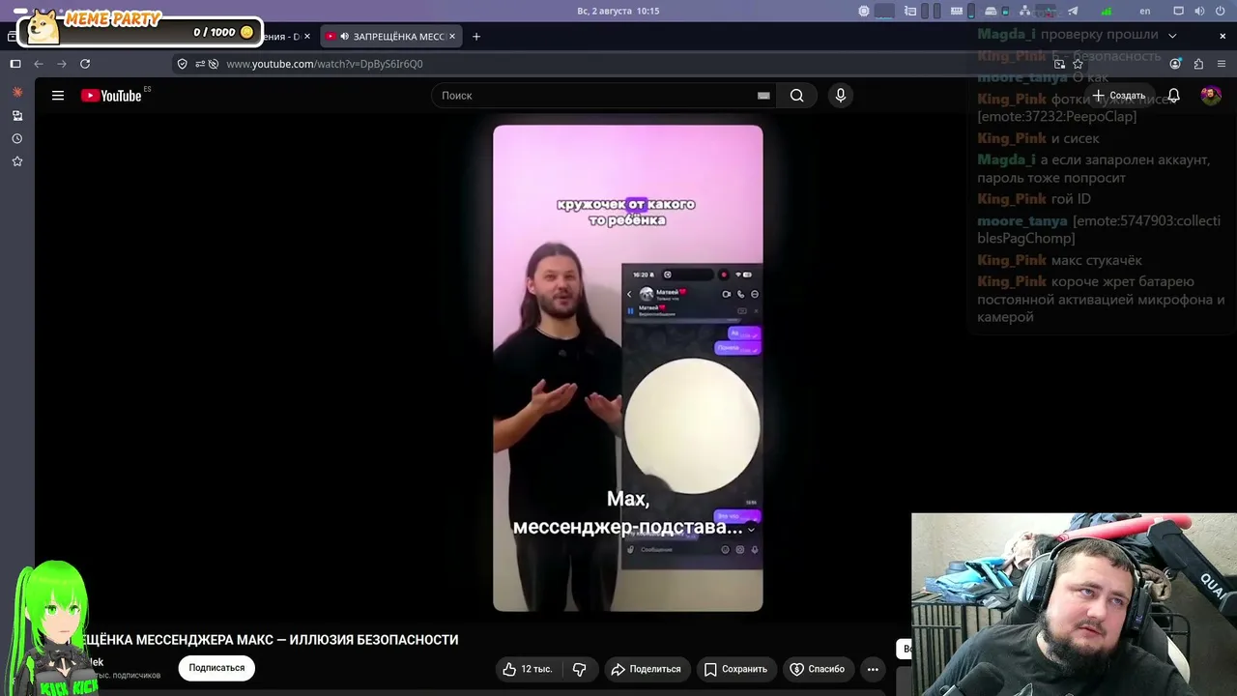1237x696 pixels.
Task: Open the sidebar synced tabs icon
Action: coord(17,115)
